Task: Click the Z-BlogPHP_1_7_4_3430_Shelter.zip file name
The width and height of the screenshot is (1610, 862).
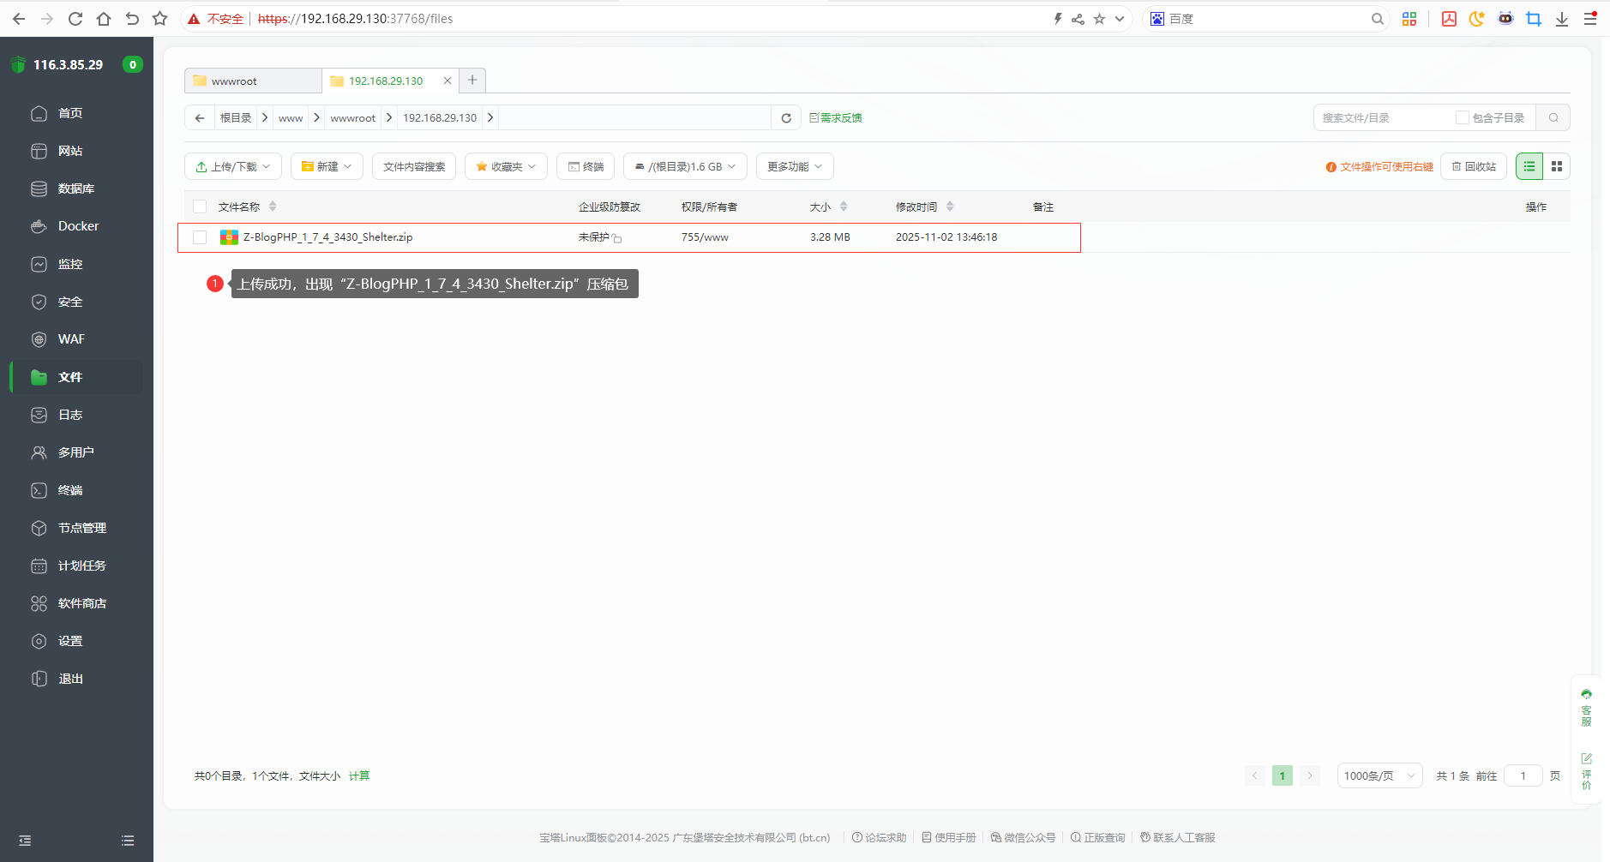Action: pyautogui.click(x=327, y=237)
